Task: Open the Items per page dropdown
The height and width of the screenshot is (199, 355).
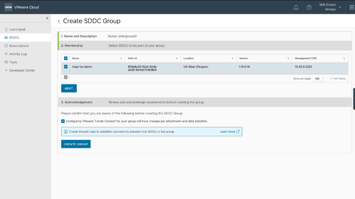Action: point(319,78)
